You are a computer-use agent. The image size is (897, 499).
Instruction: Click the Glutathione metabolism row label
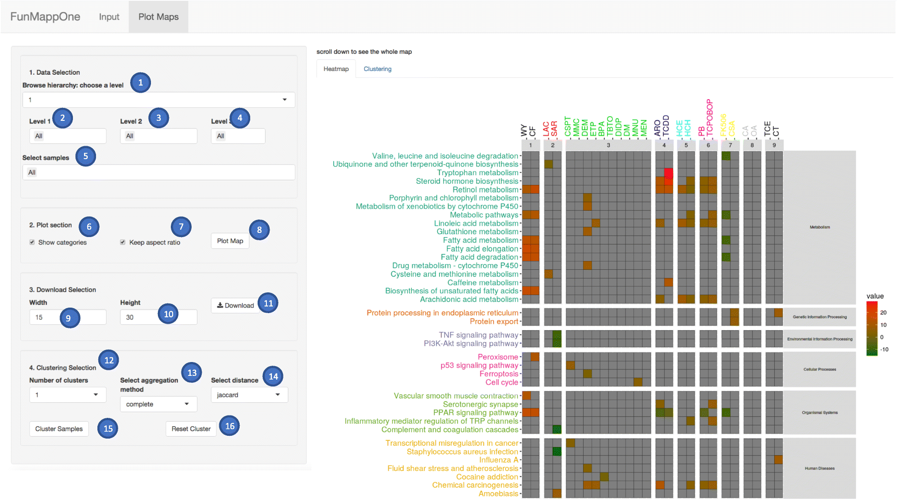(477, 232)
